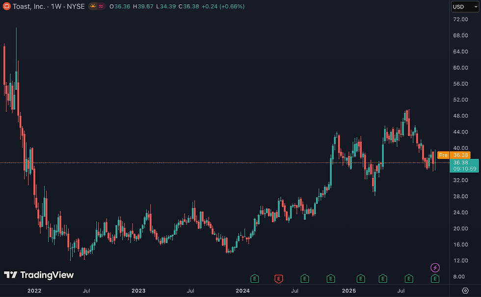Click the 28.00 price axis label
This screenshot has width=481, height=297.
click(461, 196)
